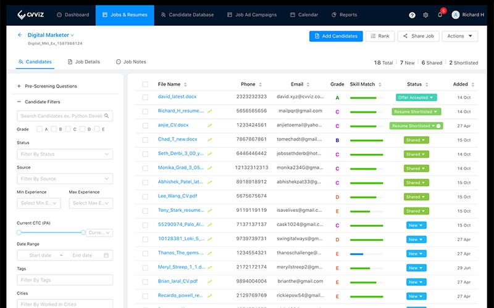The image size is (494, 308).
Task: Click the search magnifier in candidate search
Action: coord(107,116)
